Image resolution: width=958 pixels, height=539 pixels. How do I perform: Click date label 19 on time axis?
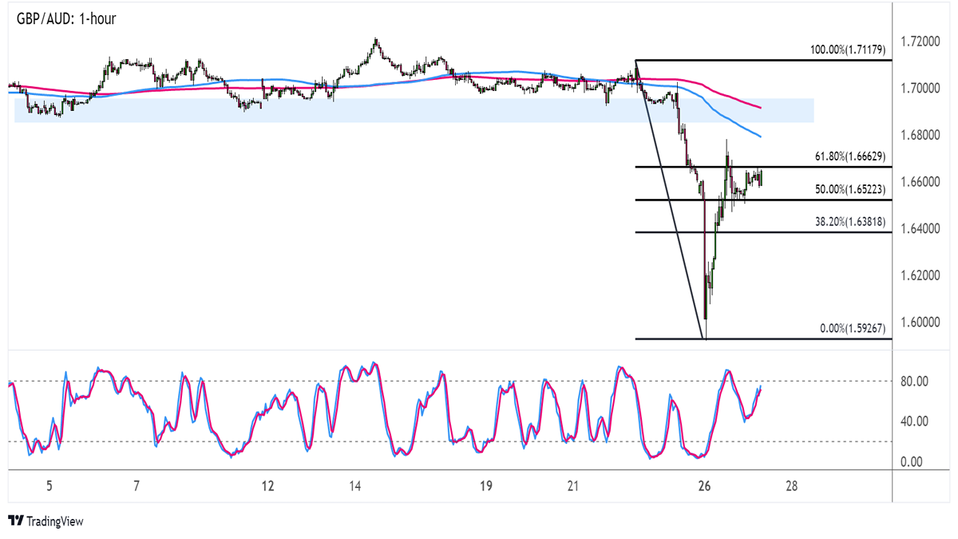(485, 486)
